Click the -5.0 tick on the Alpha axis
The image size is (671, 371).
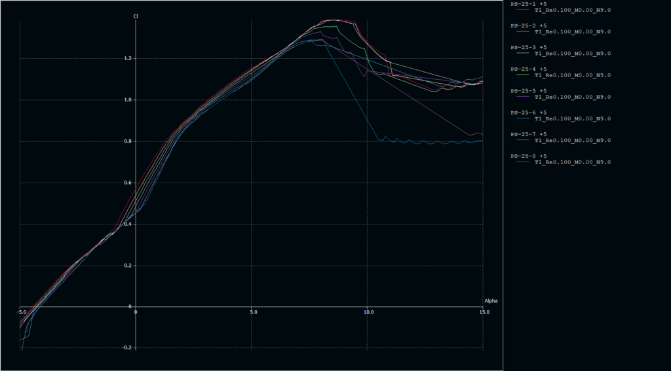[20, 312]
